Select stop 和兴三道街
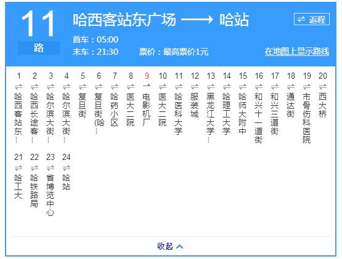Image resolution: width=342 pixels, height=259 pixels. pyautogui.click(x=275, y=114)
